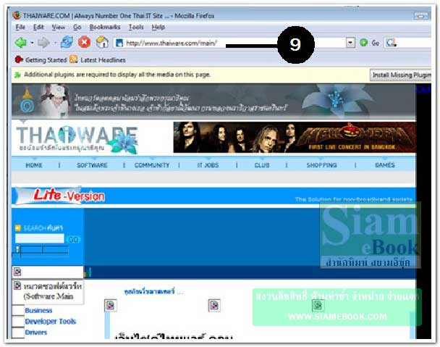Open the File menu
440x347 pixels.
point(20,28)
